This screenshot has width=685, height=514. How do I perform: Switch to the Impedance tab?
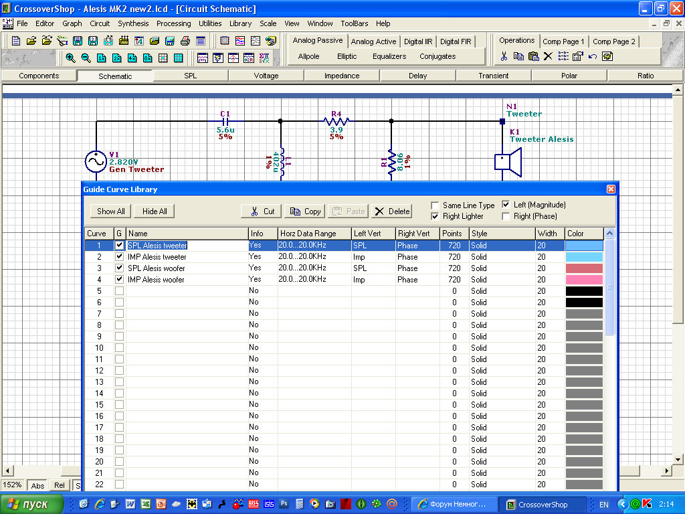coord(342,76)
